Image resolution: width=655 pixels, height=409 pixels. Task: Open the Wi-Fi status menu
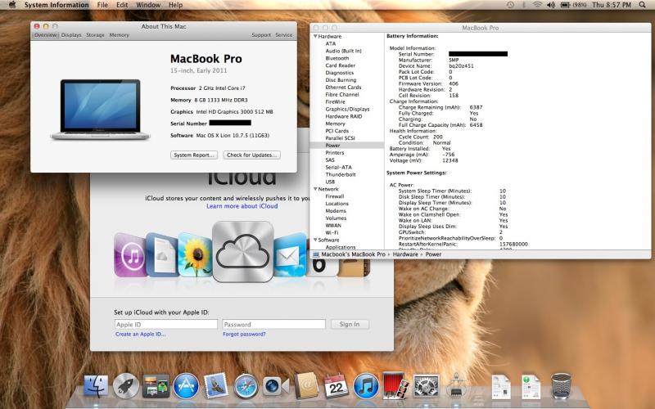pyautogui.click(x=537, y=5)
